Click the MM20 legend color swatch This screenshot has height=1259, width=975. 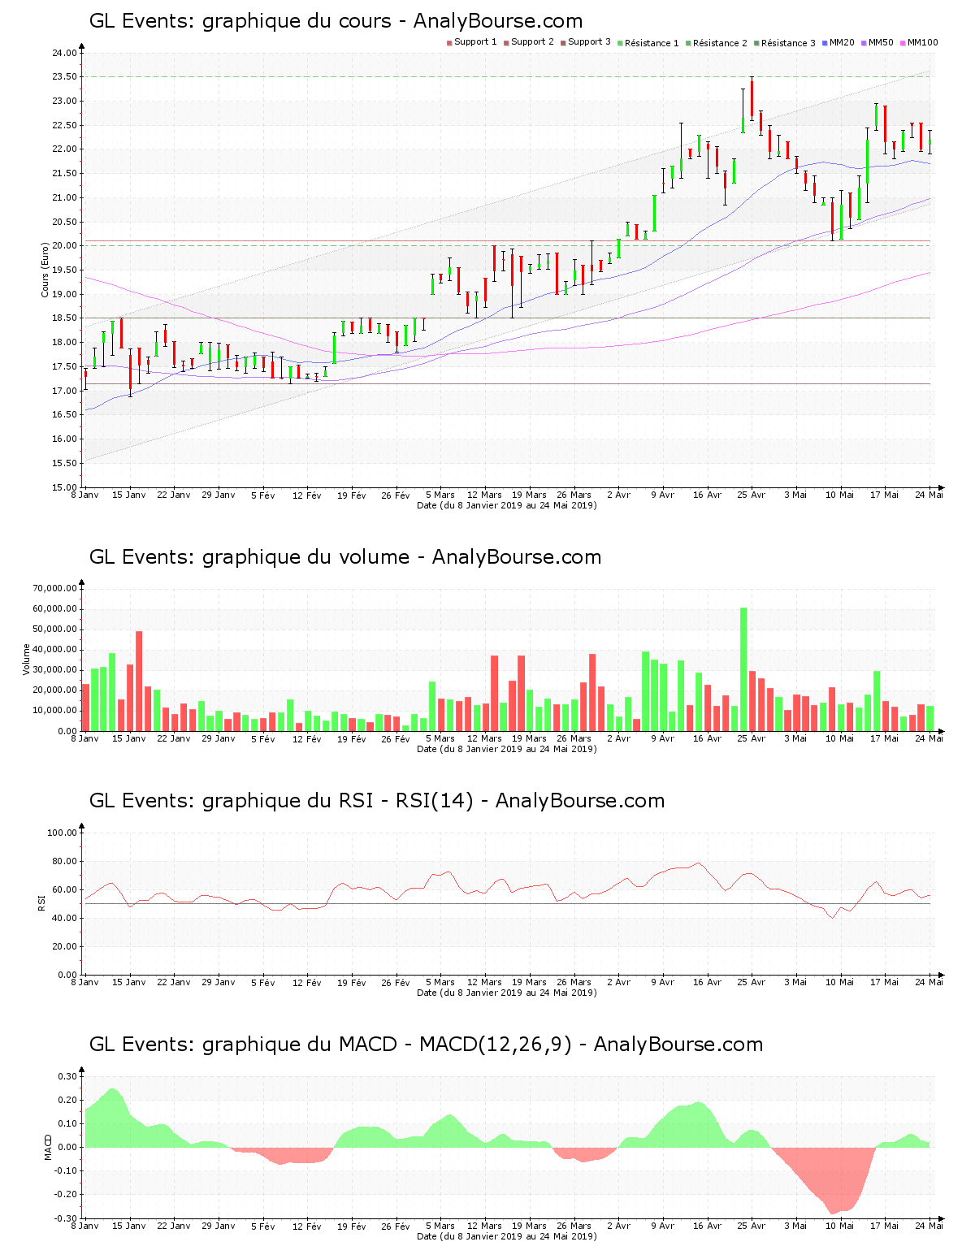coord(825,42)
